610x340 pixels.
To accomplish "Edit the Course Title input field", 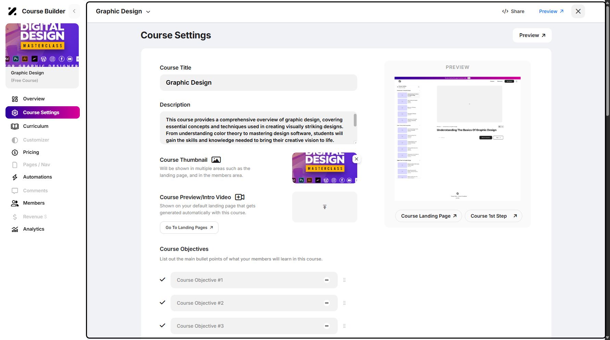I will pos(258,83).
